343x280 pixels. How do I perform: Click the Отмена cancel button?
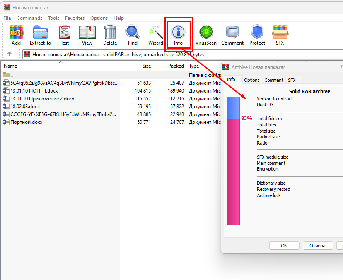tap(317, 246)
